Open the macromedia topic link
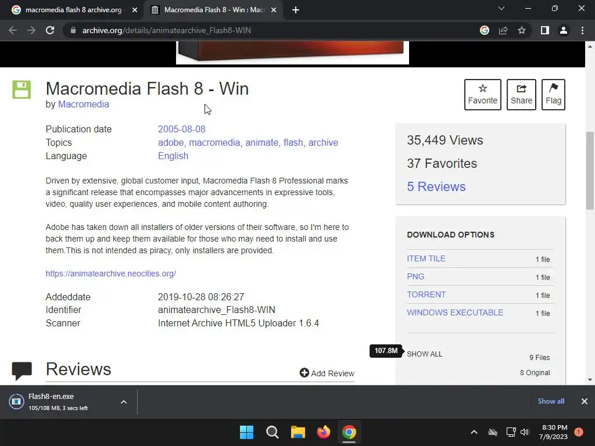Image resolution: width=595 pixels, height=446 pixels. [215, 143]
